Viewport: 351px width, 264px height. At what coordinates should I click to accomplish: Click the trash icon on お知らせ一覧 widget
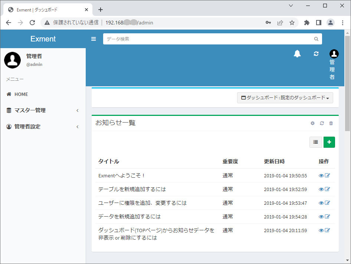pos(331,123)
